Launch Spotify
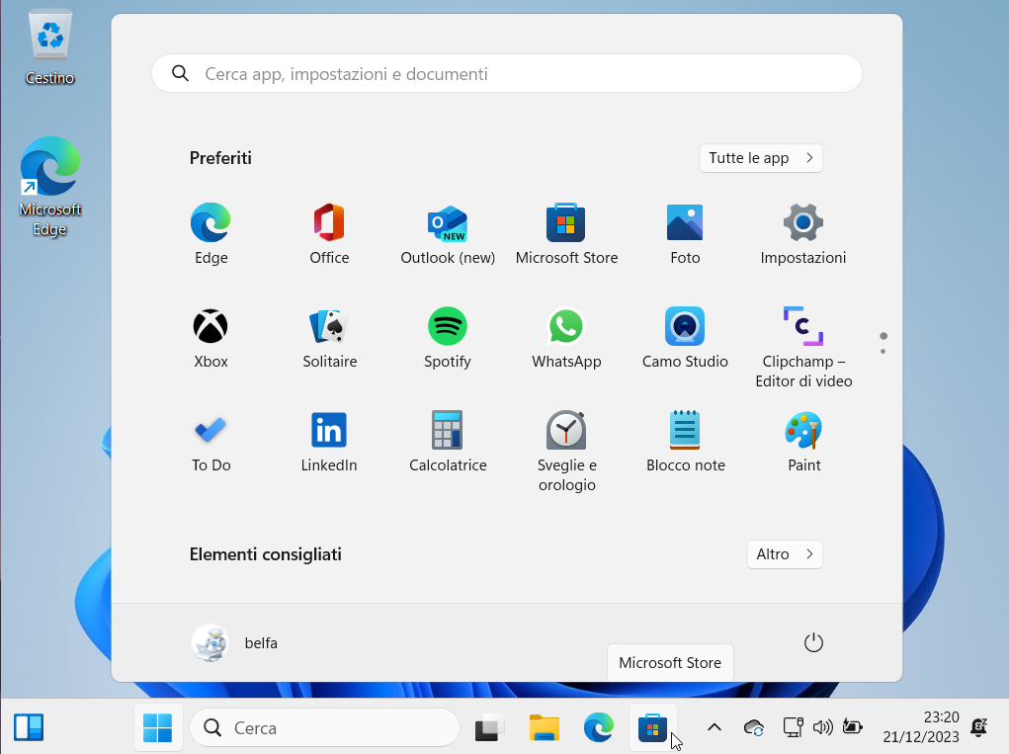Image resolution: width=1009 pixels, height=754 pixels. pos(448,338)
